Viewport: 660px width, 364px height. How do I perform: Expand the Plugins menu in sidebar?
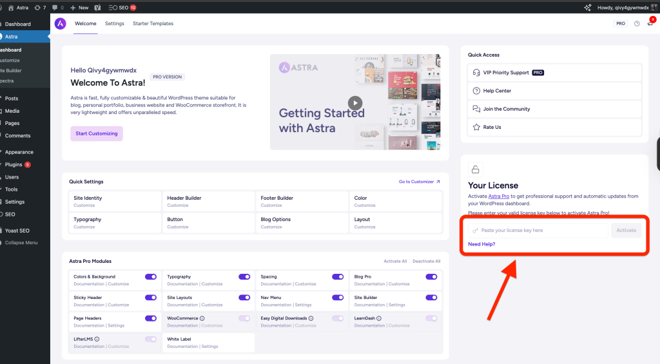[14, 164]
